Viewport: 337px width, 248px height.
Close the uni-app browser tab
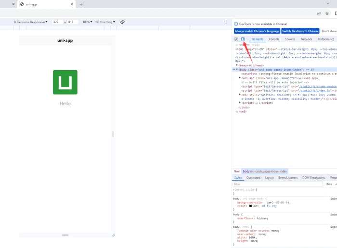(x=72, y=4)
